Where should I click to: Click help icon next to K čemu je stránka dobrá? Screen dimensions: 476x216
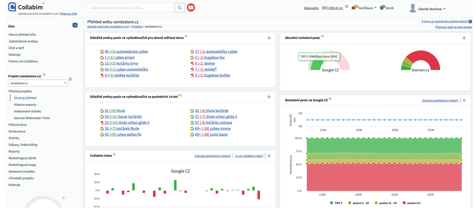click(470, 22)
